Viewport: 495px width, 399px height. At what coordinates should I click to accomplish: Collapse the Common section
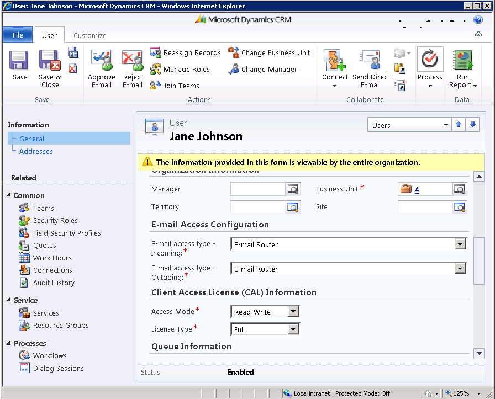(8, 195)
